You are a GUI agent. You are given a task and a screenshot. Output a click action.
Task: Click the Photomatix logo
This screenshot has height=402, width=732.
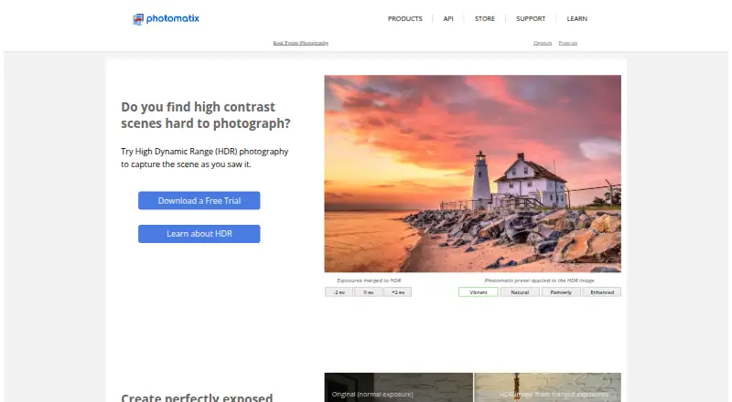coord(167,18)
